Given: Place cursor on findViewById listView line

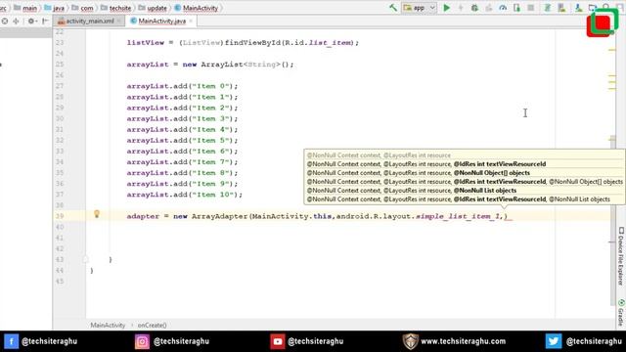Looking at the screenshot, I should coord(243,43).
